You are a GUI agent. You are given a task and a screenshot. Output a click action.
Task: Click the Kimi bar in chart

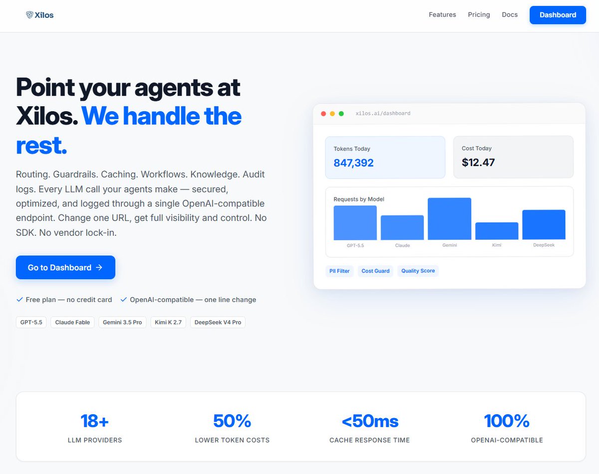click(497, 231)
